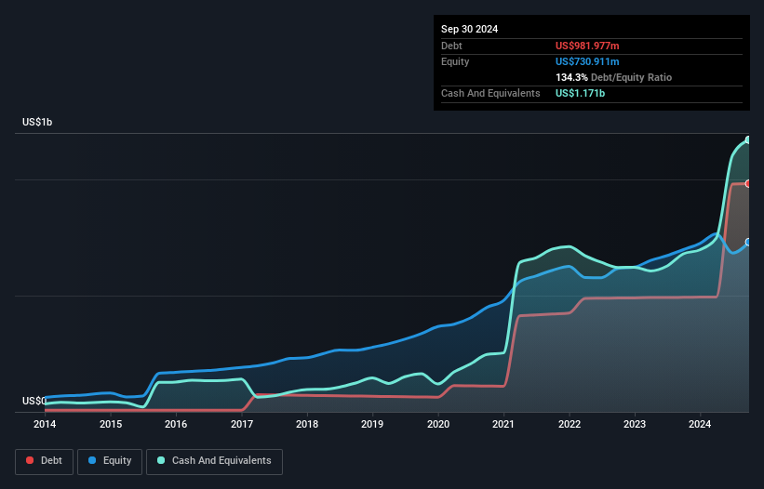The image size is (764, 489).
Task: Click the US$981.977m debt value
Action: (x=587, y=46)
